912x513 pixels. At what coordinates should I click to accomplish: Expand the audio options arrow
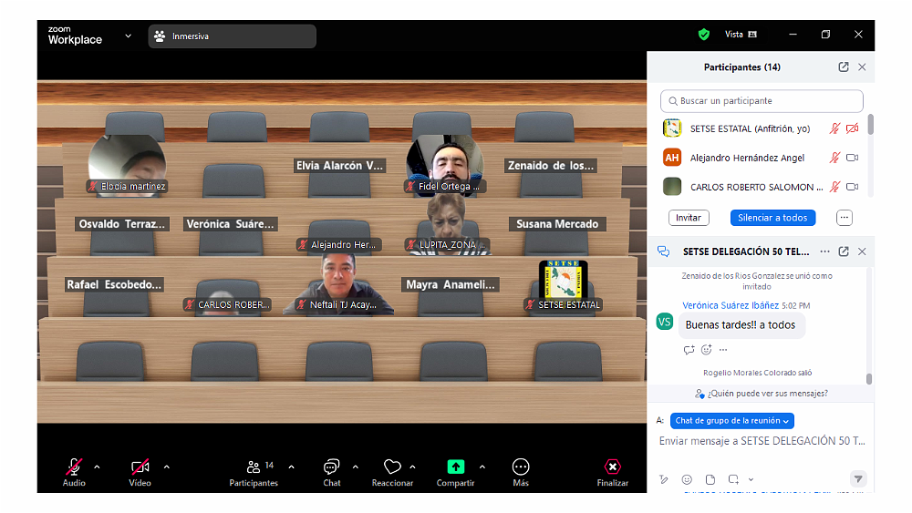point(97,467)
